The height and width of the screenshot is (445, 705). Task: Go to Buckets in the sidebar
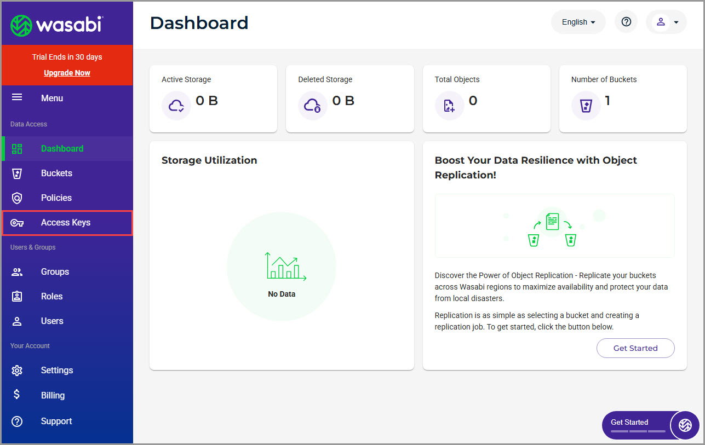pos(67,174)
